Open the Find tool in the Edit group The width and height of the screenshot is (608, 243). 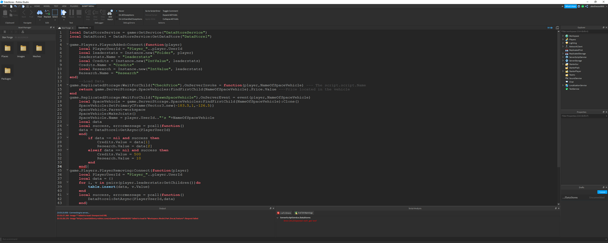tap(40, 14)
